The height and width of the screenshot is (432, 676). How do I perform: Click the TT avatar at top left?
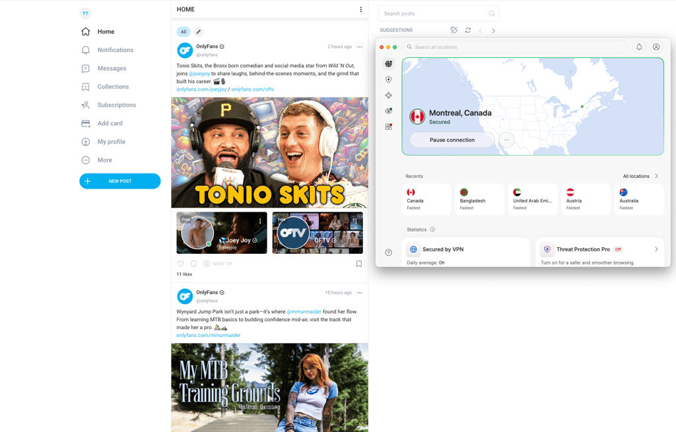pyautogui.click(x=85, y=13)
